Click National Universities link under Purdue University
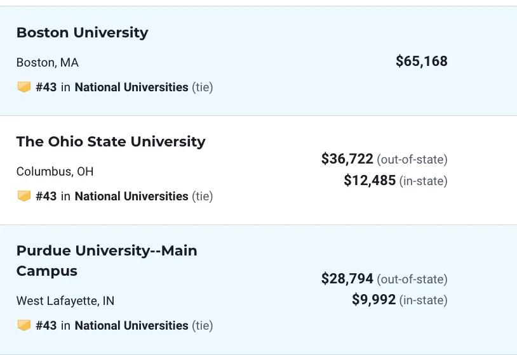This screenshot has width=517, height=355. [x=131, y=326]
